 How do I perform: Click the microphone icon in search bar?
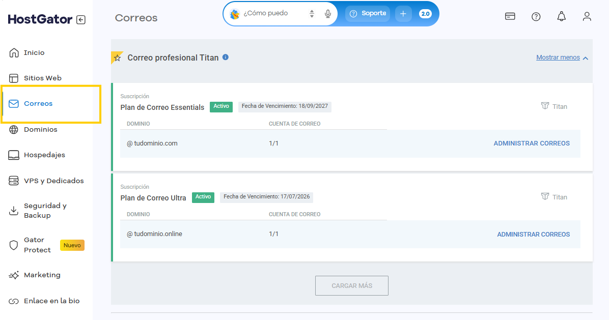point(328,14)
